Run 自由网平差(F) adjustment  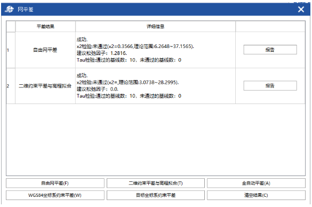(55, 183)
